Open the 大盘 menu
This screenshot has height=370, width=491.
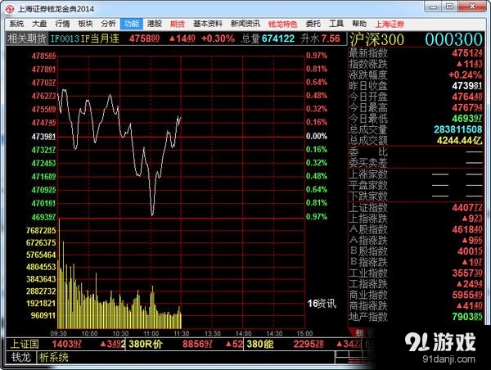pos(39,24)
